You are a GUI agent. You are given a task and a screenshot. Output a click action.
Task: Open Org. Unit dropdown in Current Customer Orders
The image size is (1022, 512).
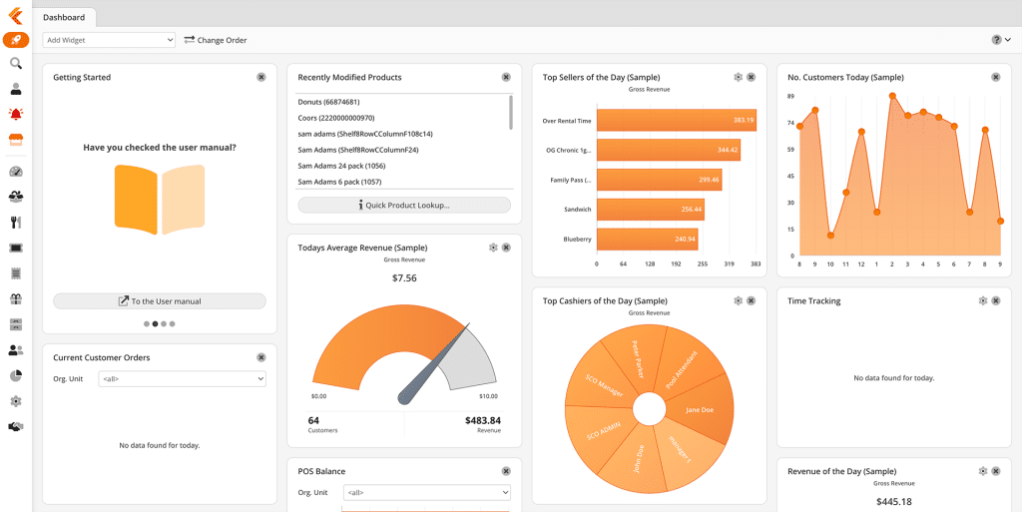[183, 379]
